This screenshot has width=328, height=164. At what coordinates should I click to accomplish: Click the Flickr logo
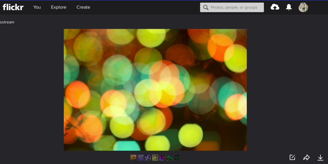click(x=13, y=7)
